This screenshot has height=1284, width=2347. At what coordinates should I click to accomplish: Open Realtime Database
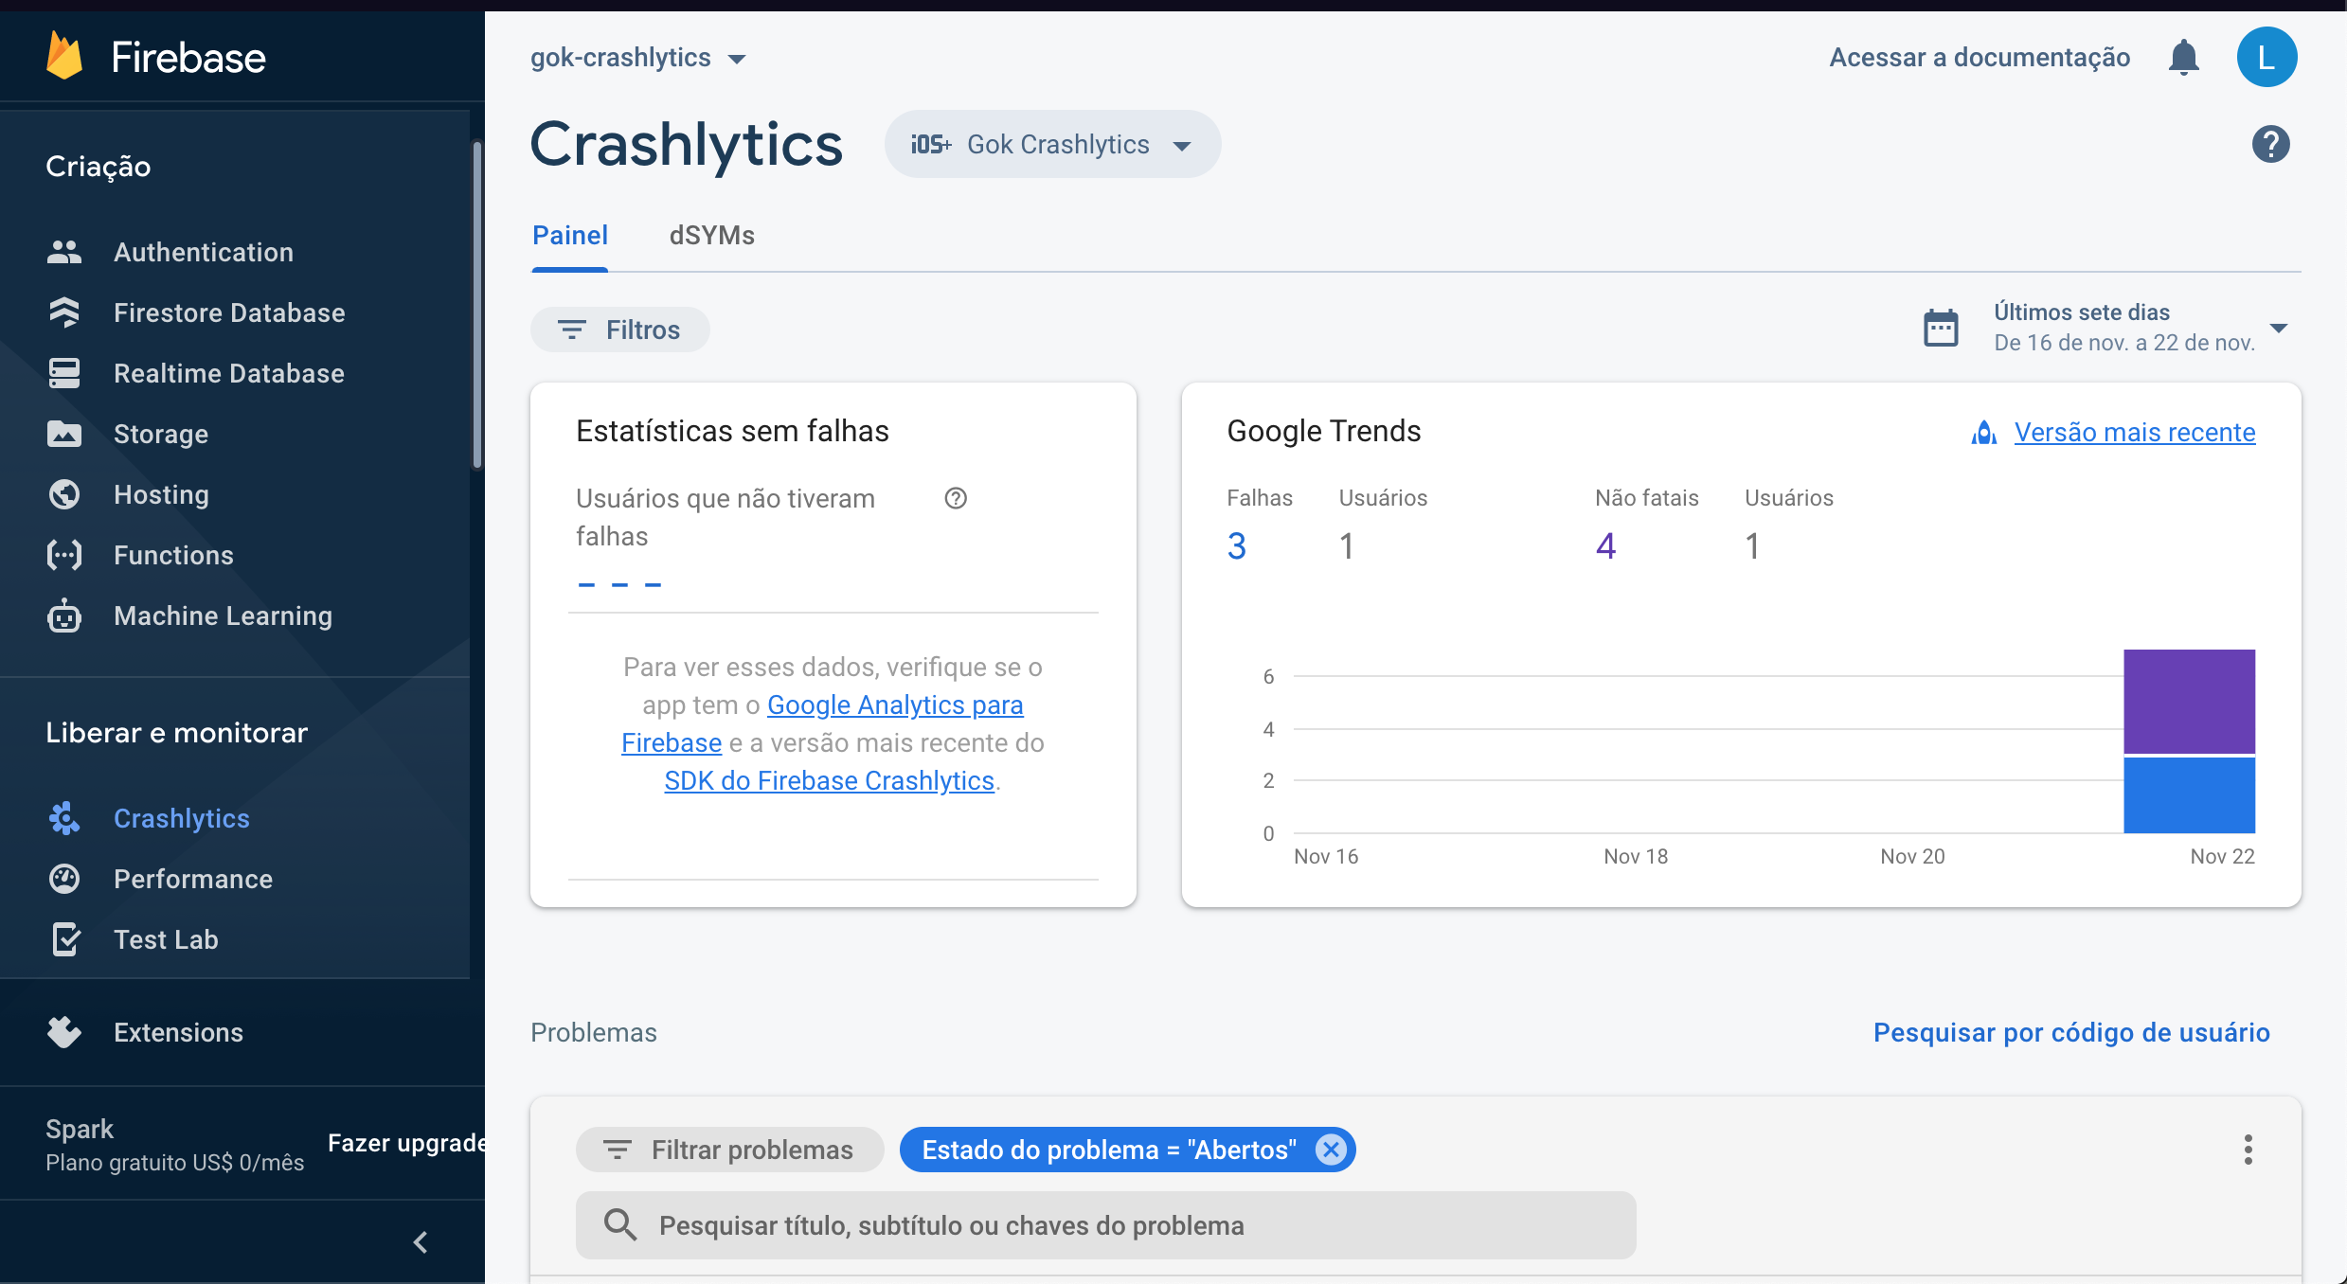click(x=228, y=373)
